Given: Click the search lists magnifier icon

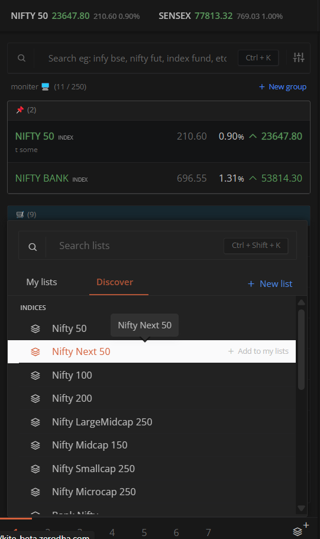Looking at the screenshot, I should coord(33,247).
